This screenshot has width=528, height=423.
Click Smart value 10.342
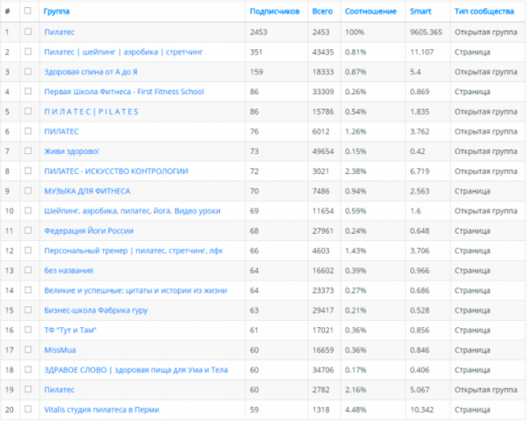(x=422, y=410)
